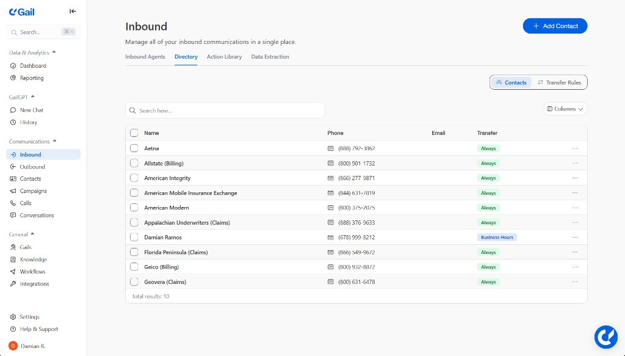Open the Dashboard icon in sidebar
The image size is (625, 356).
point(13,66)
